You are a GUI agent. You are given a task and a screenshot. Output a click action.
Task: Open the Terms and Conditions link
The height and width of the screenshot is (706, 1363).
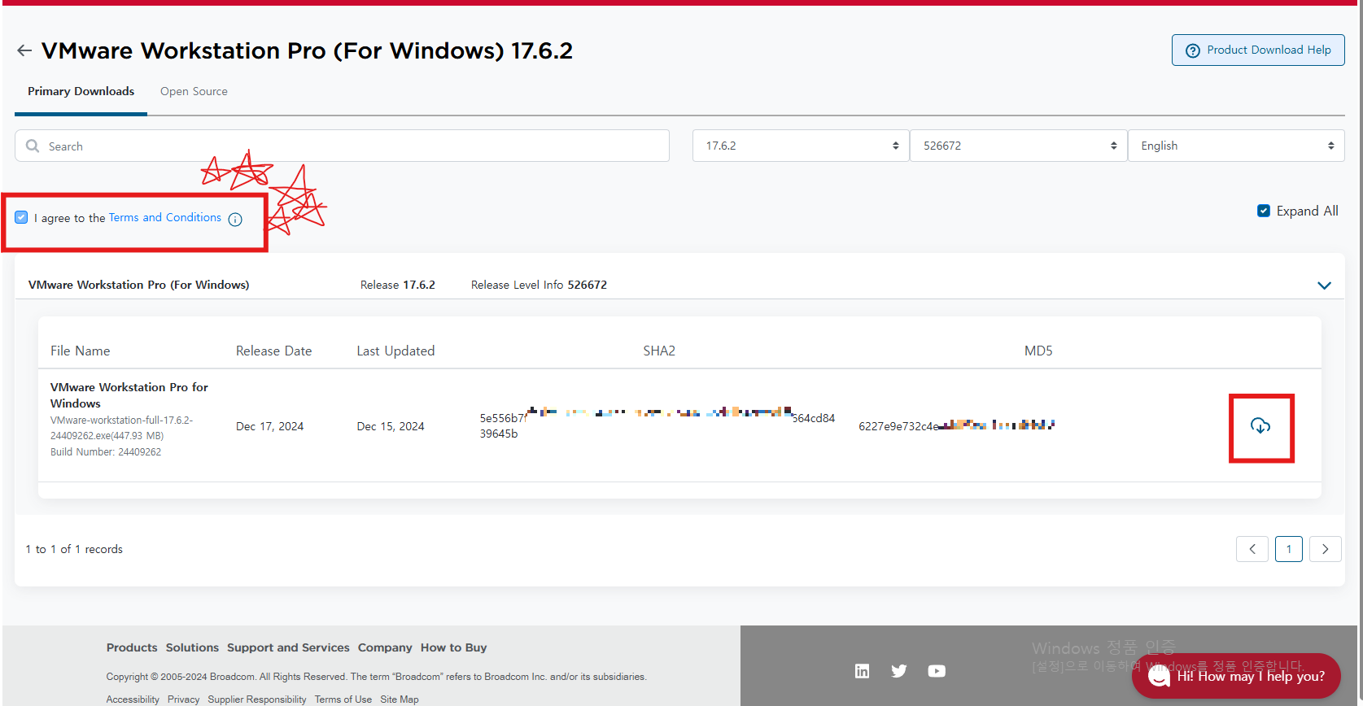[x=165, y=217]
